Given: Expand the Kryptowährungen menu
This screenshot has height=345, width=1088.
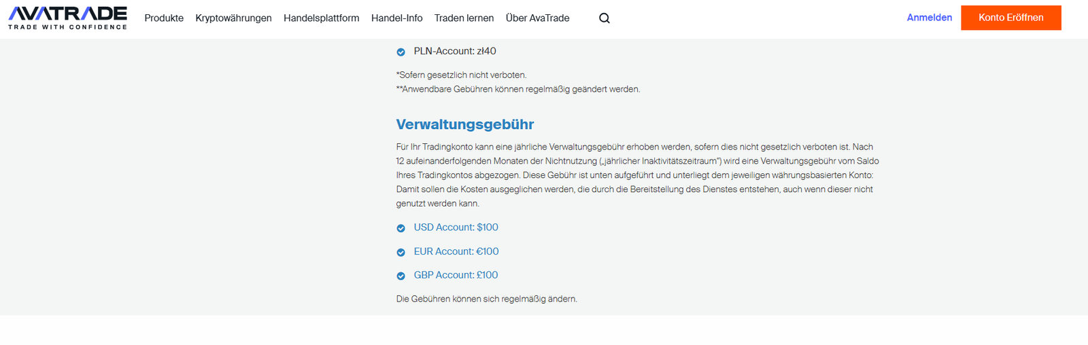Looking at the screenshot, I should click(x=233, y=18).
